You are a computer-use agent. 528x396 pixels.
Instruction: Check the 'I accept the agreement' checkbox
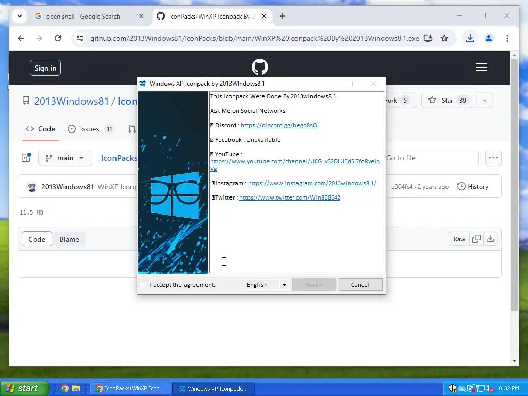(x=143, y=285)
